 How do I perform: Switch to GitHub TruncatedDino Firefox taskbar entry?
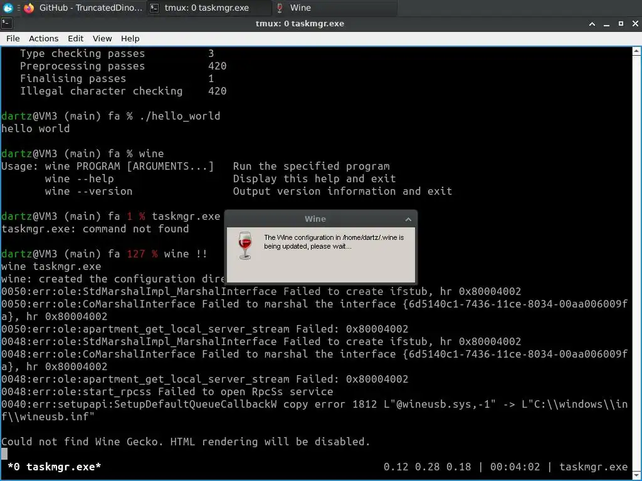tap(83, 8)
